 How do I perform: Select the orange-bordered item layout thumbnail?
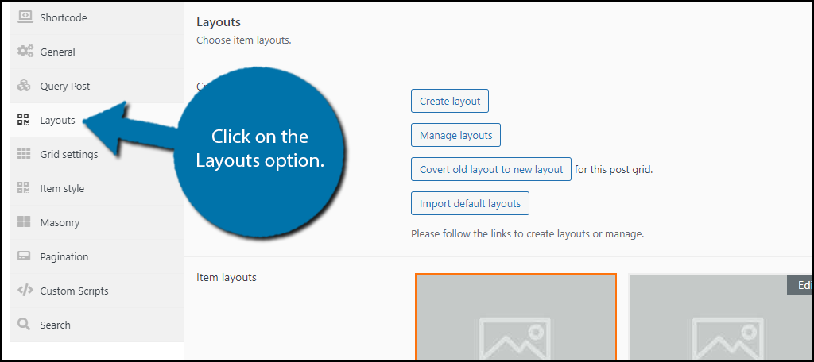[x=515, y=317]
